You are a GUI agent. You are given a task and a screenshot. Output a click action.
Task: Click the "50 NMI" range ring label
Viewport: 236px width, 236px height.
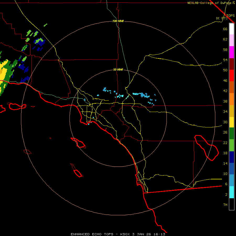click(x=118, y=69)
